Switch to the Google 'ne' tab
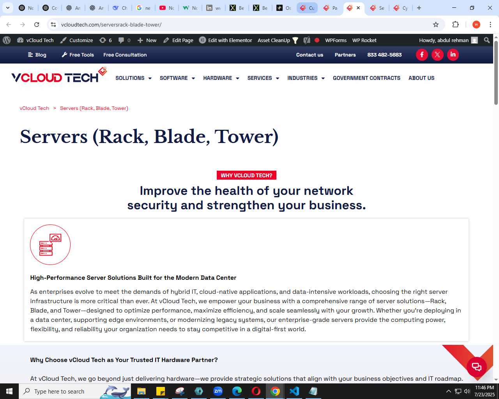Viewport: 499px width, 399px height. pyautogui.click(x=143, y=8)
